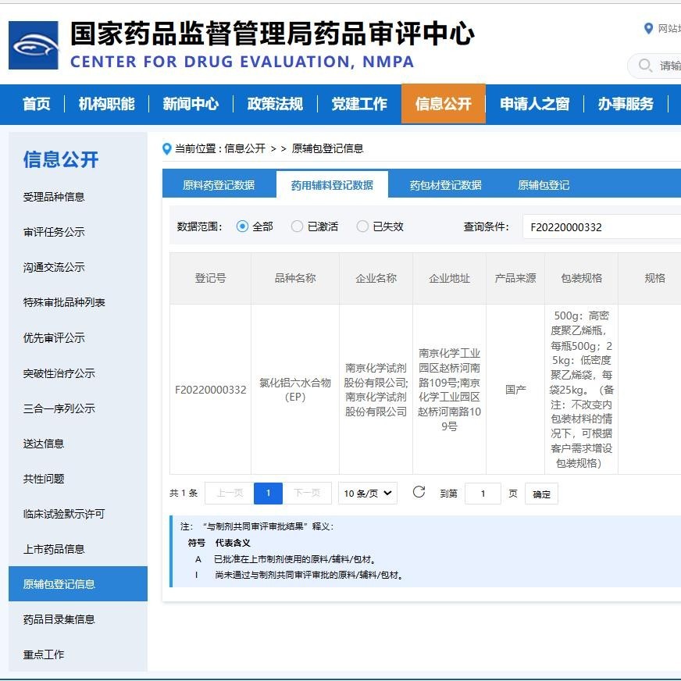Switch to 药用辅料登记数据 tab
Viewport: 681px width, 681px height.
click(x=332, y=185)
